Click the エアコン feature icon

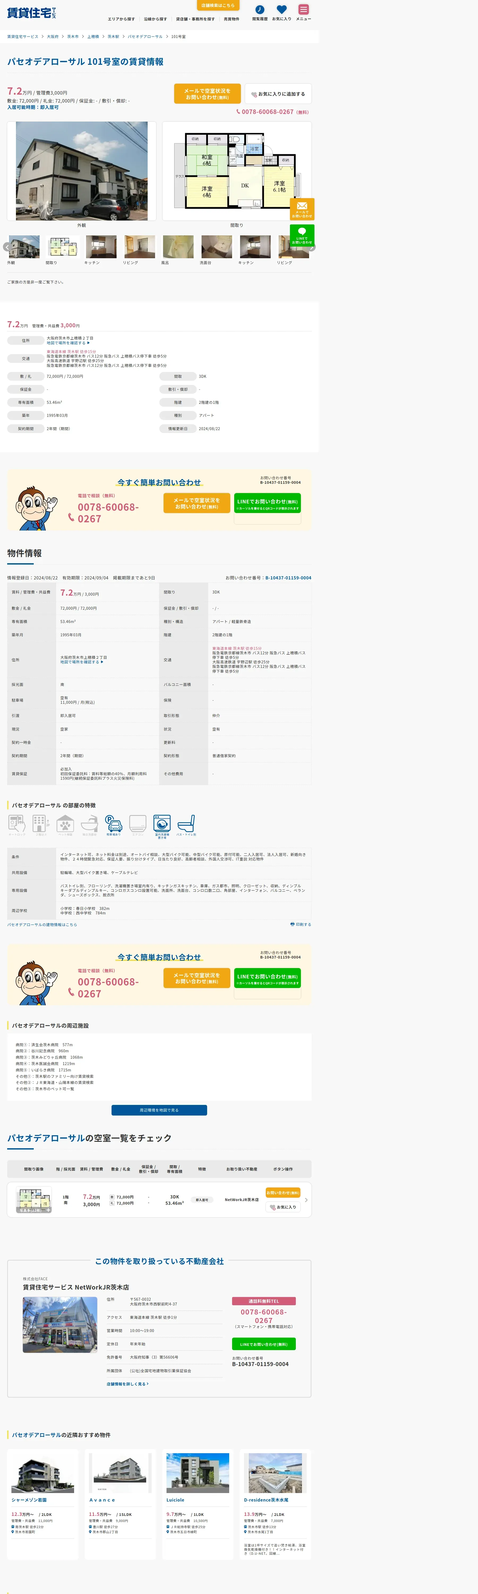click(137, 825)
